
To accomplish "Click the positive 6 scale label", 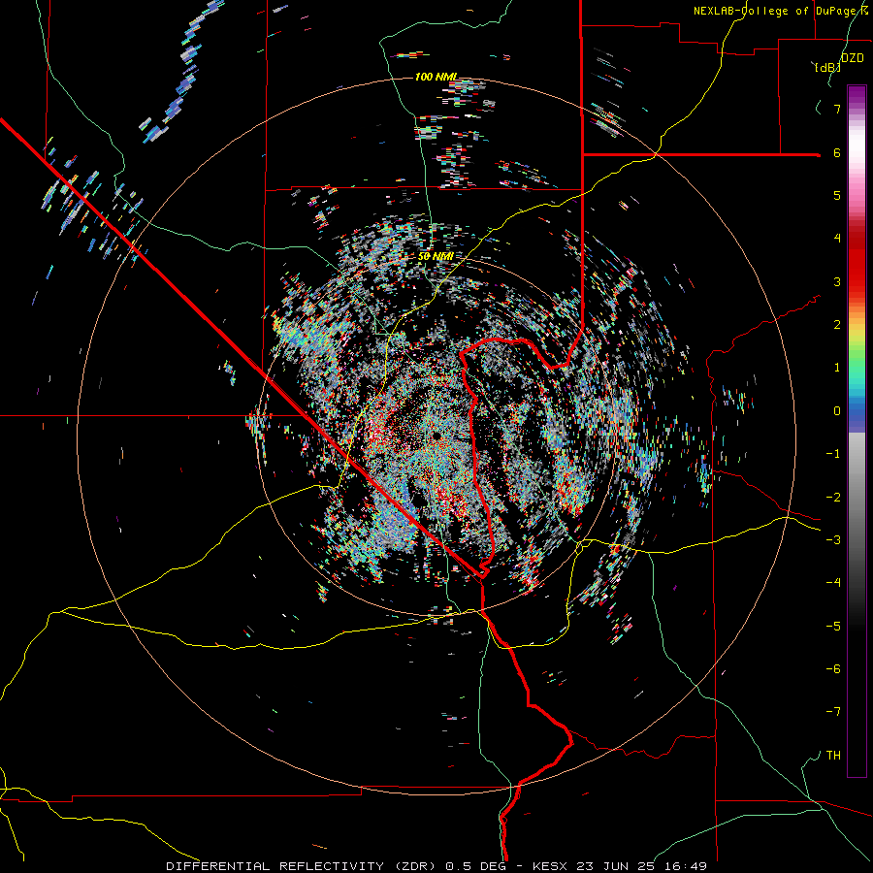I will (837, 152).
